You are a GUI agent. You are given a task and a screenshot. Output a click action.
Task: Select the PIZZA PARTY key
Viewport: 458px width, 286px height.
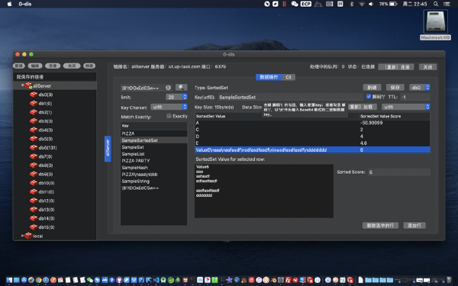[x=154, y=161]
